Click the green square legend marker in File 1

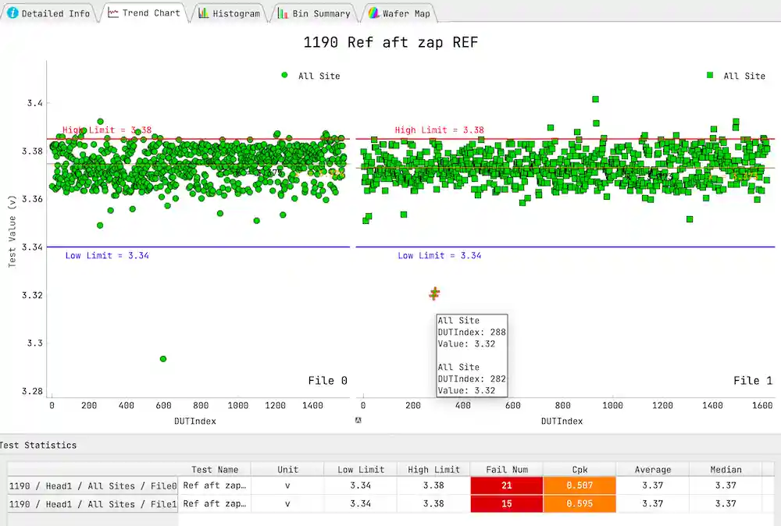pos(710,76)
